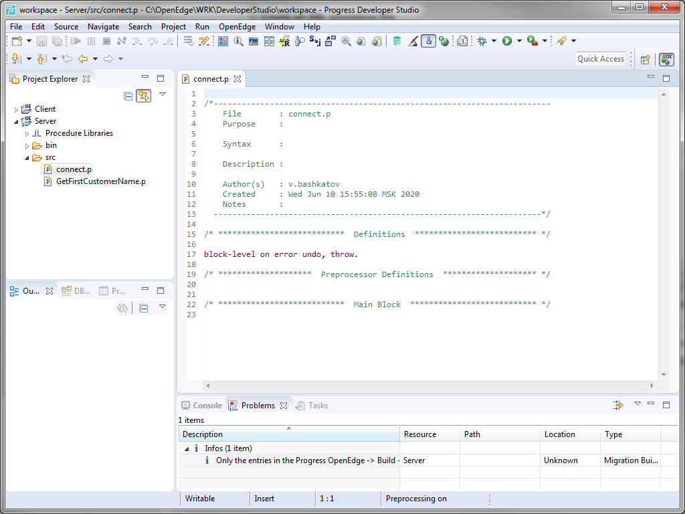Open Project Explorer view menu triangle
The image size is (685, 514).
tap(163, 94)
